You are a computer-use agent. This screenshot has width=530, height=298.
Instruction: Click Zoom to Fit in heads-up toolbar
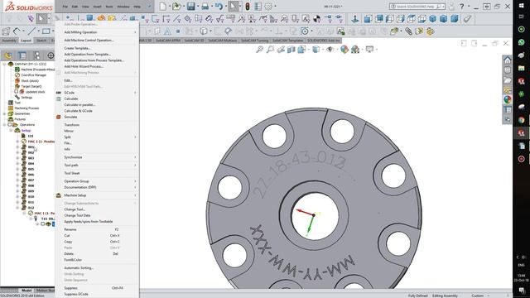point(259,50)
